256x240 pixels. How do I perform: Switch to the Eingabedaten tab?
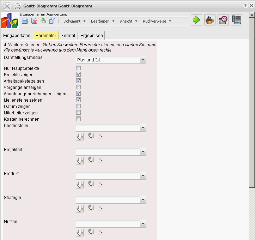[x=17, y=35]
